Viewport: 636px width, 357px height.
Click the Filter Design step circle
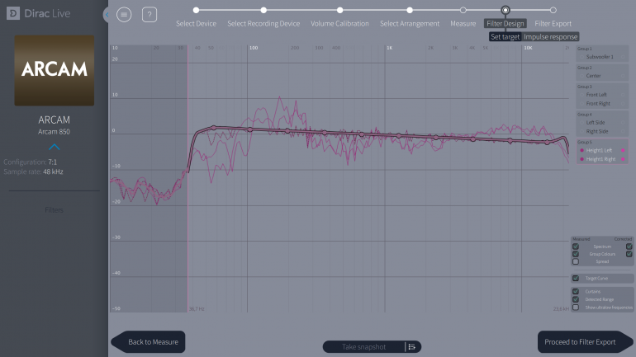click(x=505, y=10)
